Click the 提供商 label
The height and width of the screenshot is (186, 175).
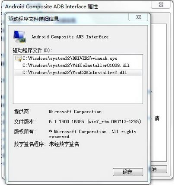22,111
